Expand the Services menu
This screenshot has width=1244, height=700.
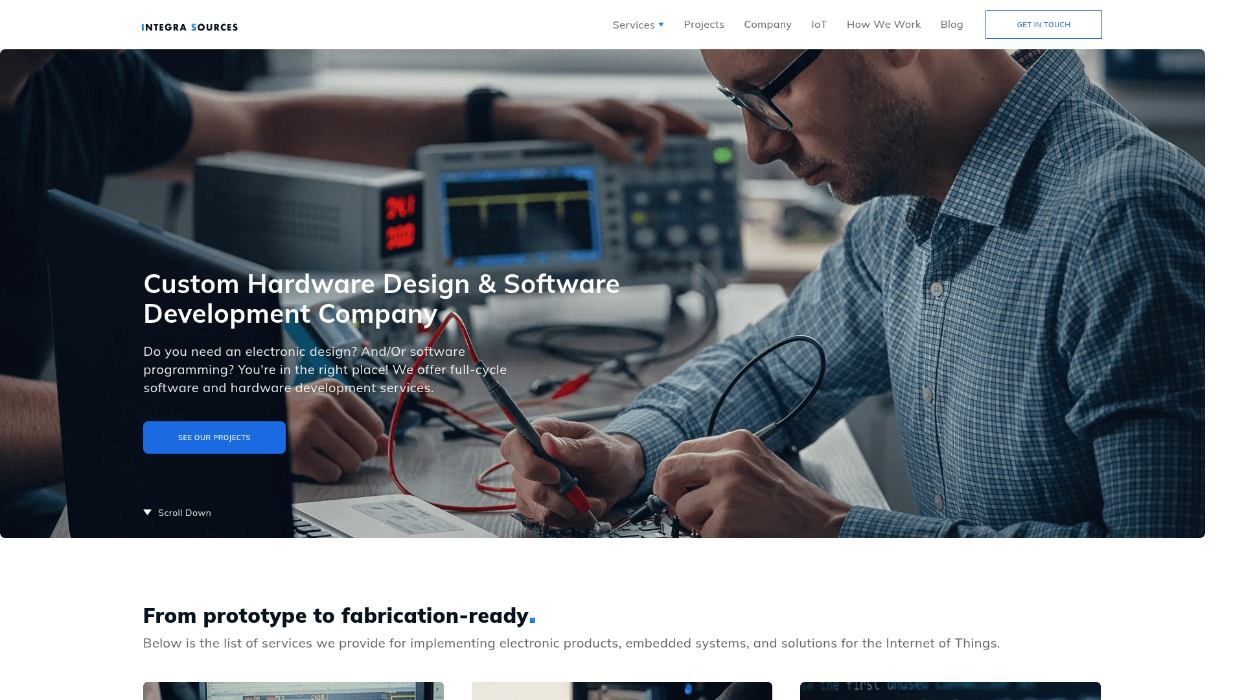pyautogui.click(x=634, y=25)
